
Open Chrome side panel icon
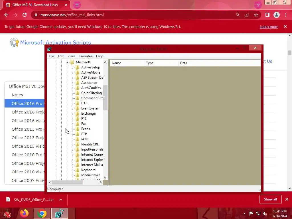pos(267,15)
